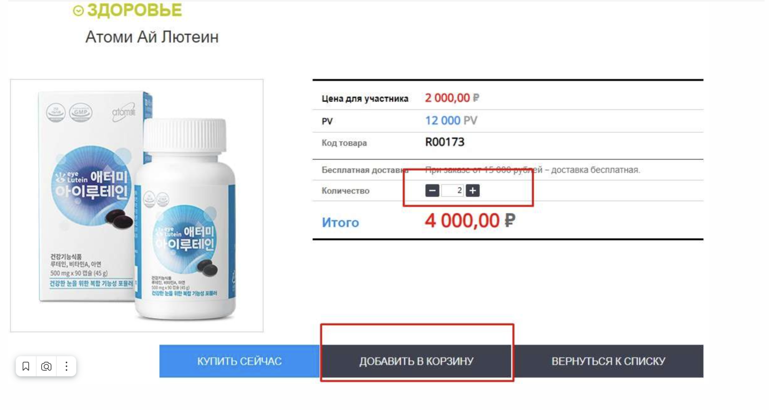The image size is (769, 410).
Task: Click the КУПИТЬ СЕЙЧАС button
Action: click(x=239, y=361)
